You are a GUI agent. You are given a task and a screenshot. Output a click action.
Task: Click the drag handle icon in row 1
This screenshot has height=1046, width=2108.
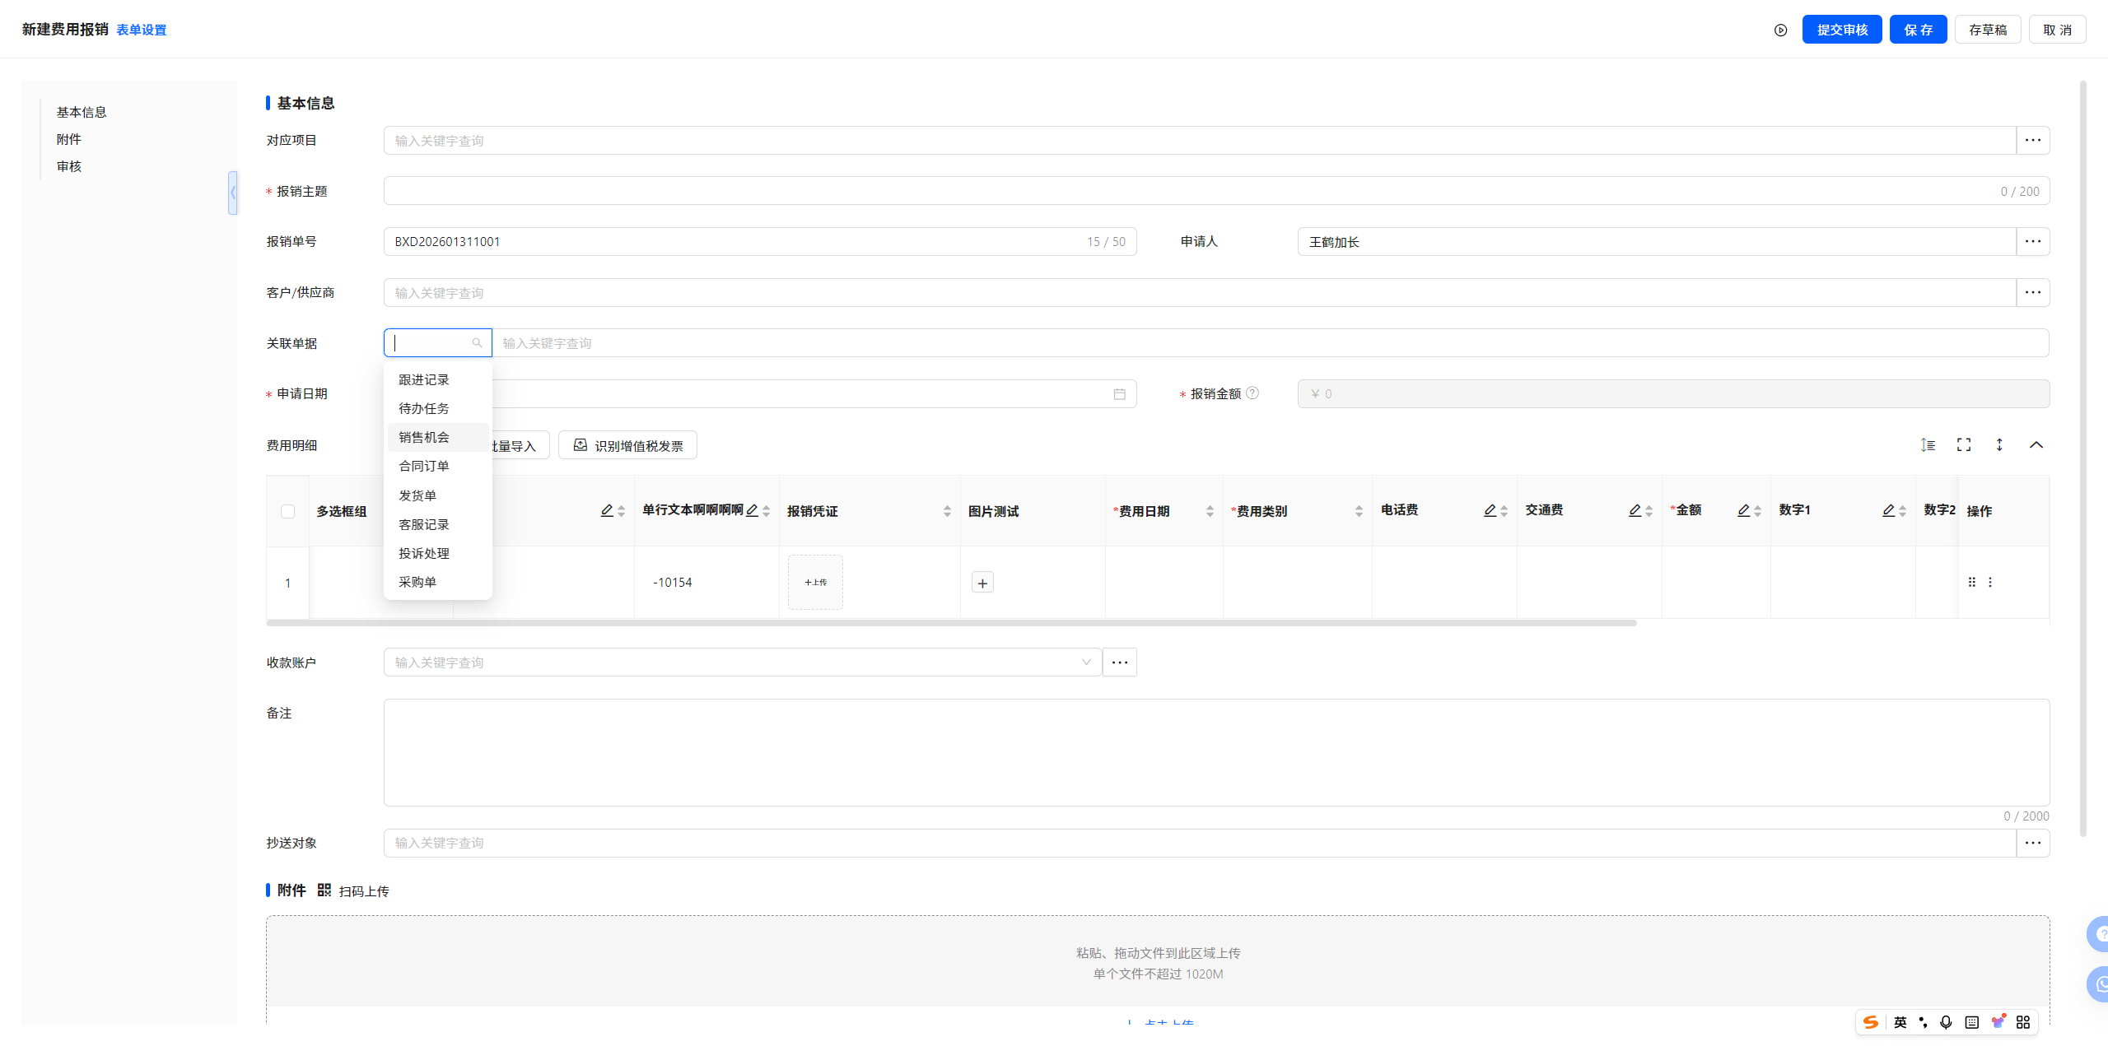[1972, 583]
